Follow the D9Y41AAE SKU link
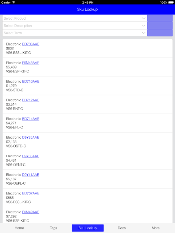Viewport: 175px width, 233px height. point(31,175)
